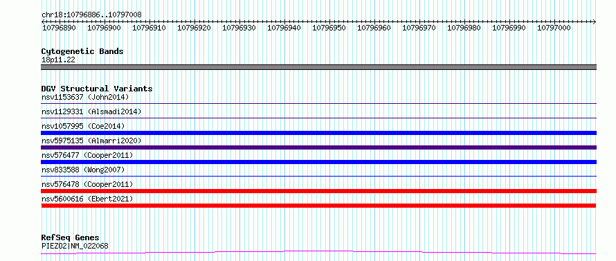Screen dimensions: 616x261
Task: Open the DGV Structural Variants track title
Action: pos(97,89)
